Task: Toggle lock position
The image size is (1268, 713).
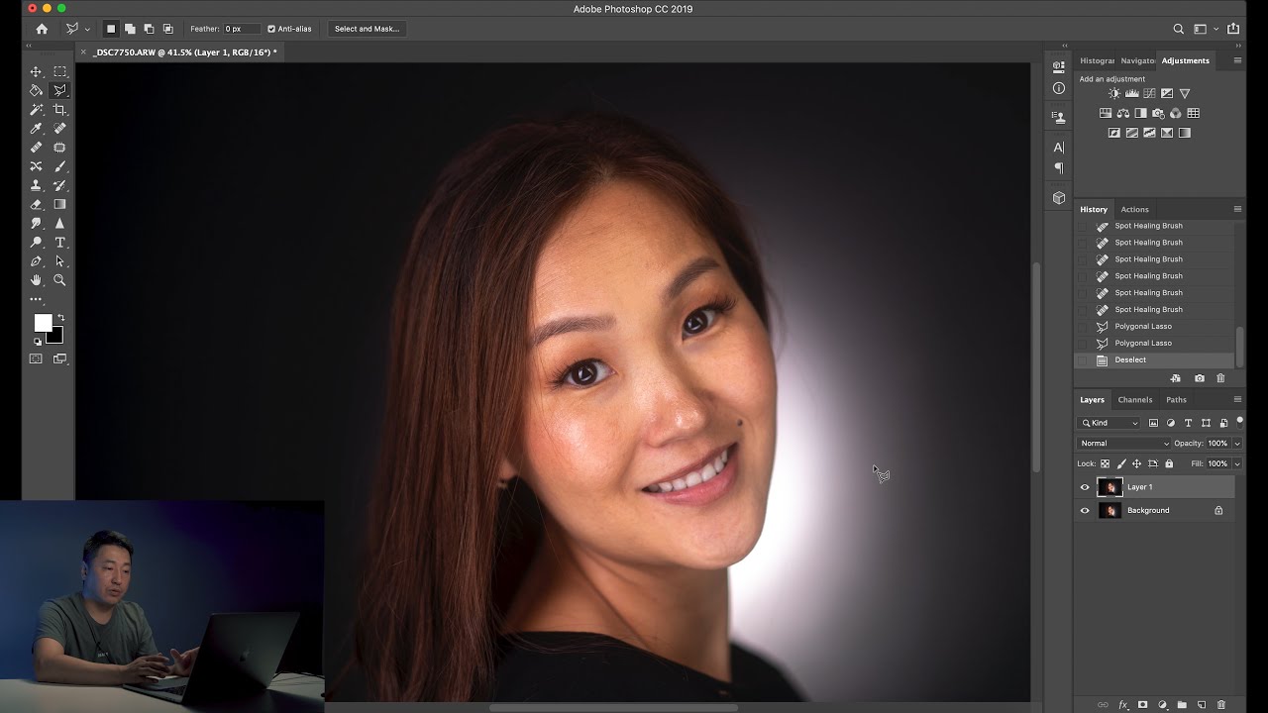Action: 1136,463
